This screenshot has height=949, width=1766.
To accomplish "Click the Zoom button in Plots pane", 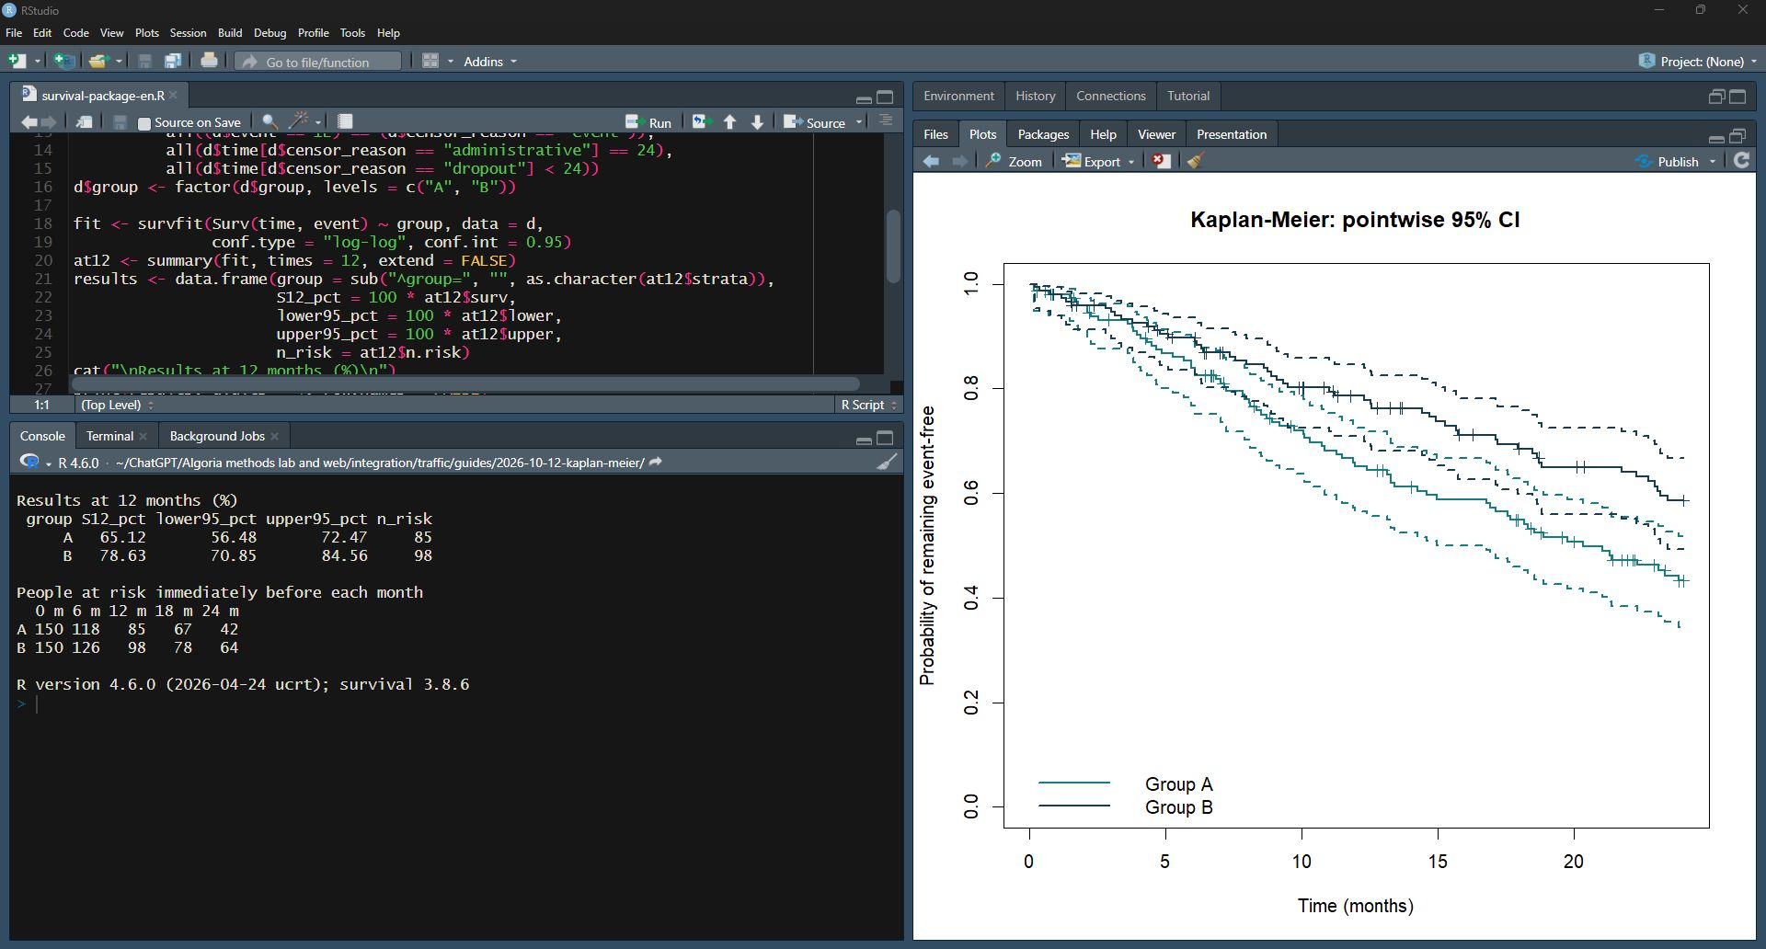I will coord(1014,161).
